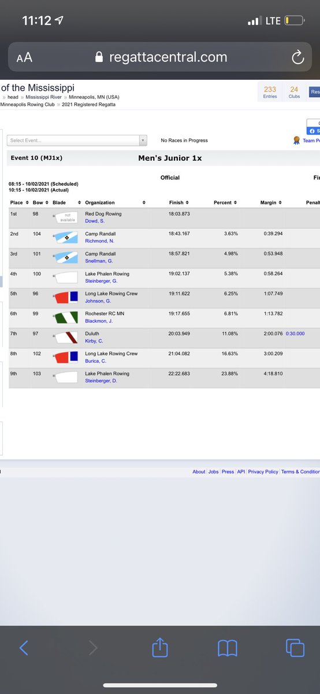
Task: Open Safari bookmarks book icon
Action: [x=228, y=648]
